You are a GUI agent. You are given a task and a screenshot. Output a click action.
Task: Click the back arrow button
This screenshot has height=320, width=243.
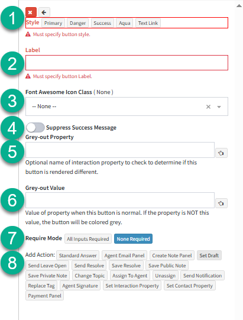[x=44, y=12]
